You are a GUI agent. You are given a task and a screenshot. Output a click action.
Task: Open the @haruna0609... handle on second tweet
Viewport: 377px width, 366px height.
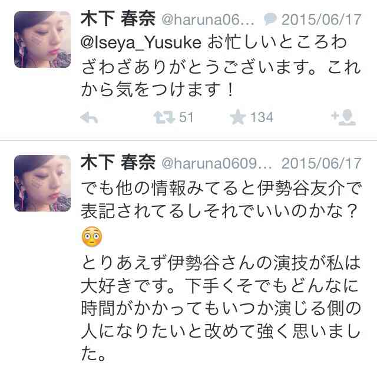tap(217, 163)
